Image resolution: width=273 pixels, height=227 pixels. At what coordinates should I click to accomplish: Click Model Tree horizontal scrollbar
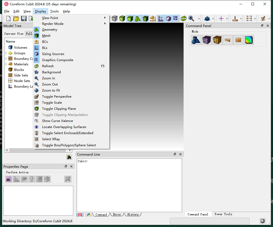click(x=38, y=150)
